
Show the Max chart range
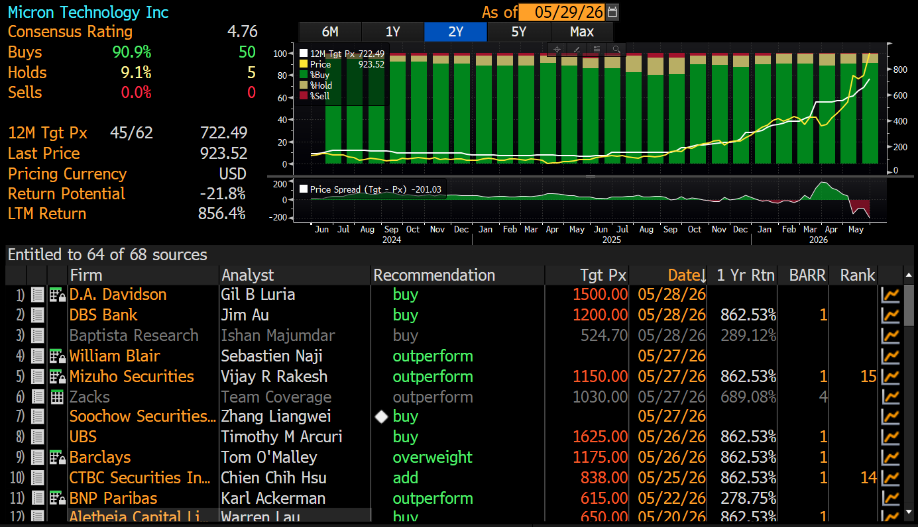[582, 32]
